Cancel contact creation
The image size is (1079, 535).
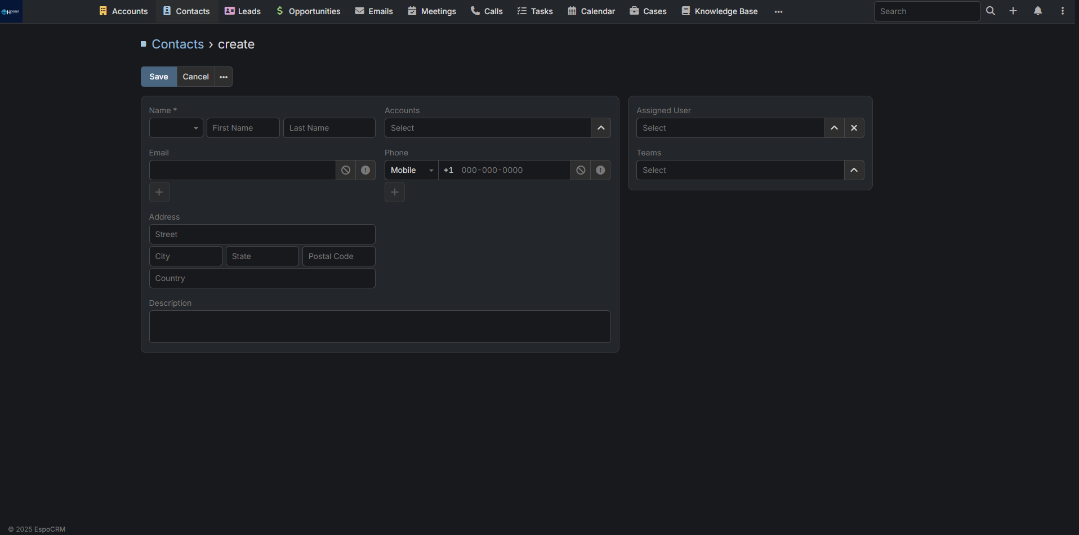point(196,77)
